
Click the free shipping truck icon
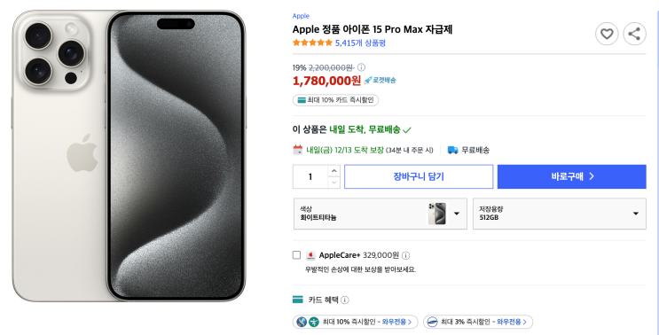point(452,150)
